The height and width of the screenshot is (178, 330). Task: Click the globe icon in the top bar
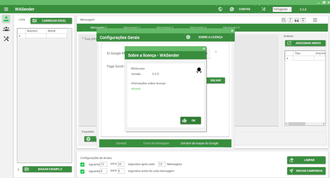[x=220, y=9]
